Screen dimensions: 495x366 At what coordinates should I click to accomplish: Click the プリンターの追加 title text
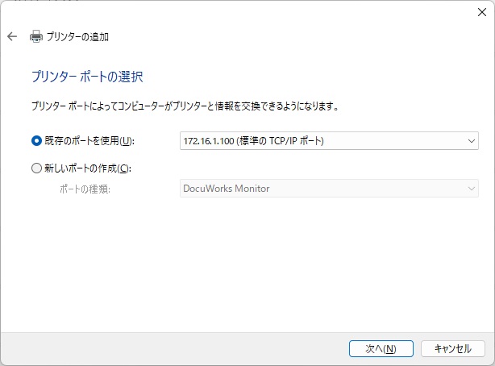79,36
